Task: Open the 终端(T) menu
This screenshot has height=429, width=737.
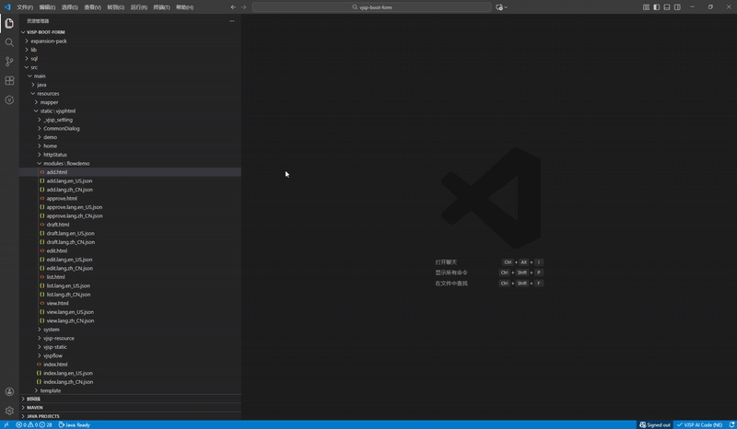Action: click(161, 7)
